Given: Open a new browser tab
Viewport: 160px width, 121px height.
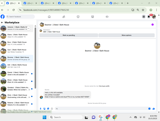Looking at the screenshot, I should pos(128,3).
